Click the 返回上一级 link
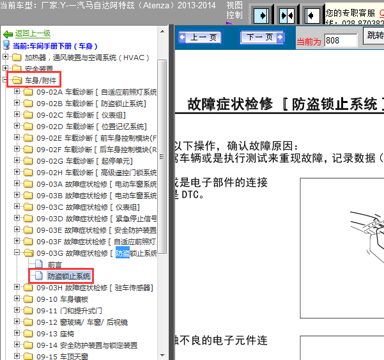The image size is (384, 360). tap(33, 34)
